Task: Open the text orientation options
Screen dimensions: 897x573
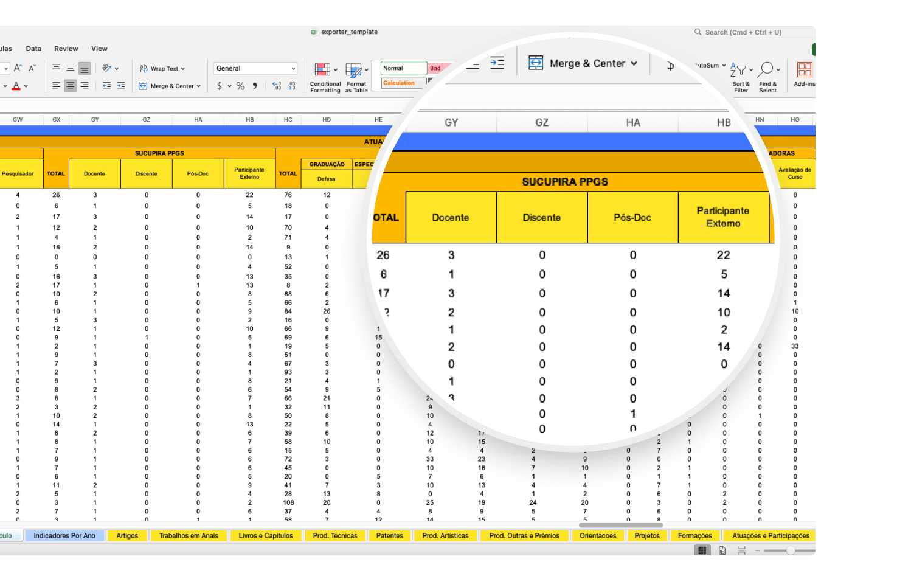Action: point(110,68)
